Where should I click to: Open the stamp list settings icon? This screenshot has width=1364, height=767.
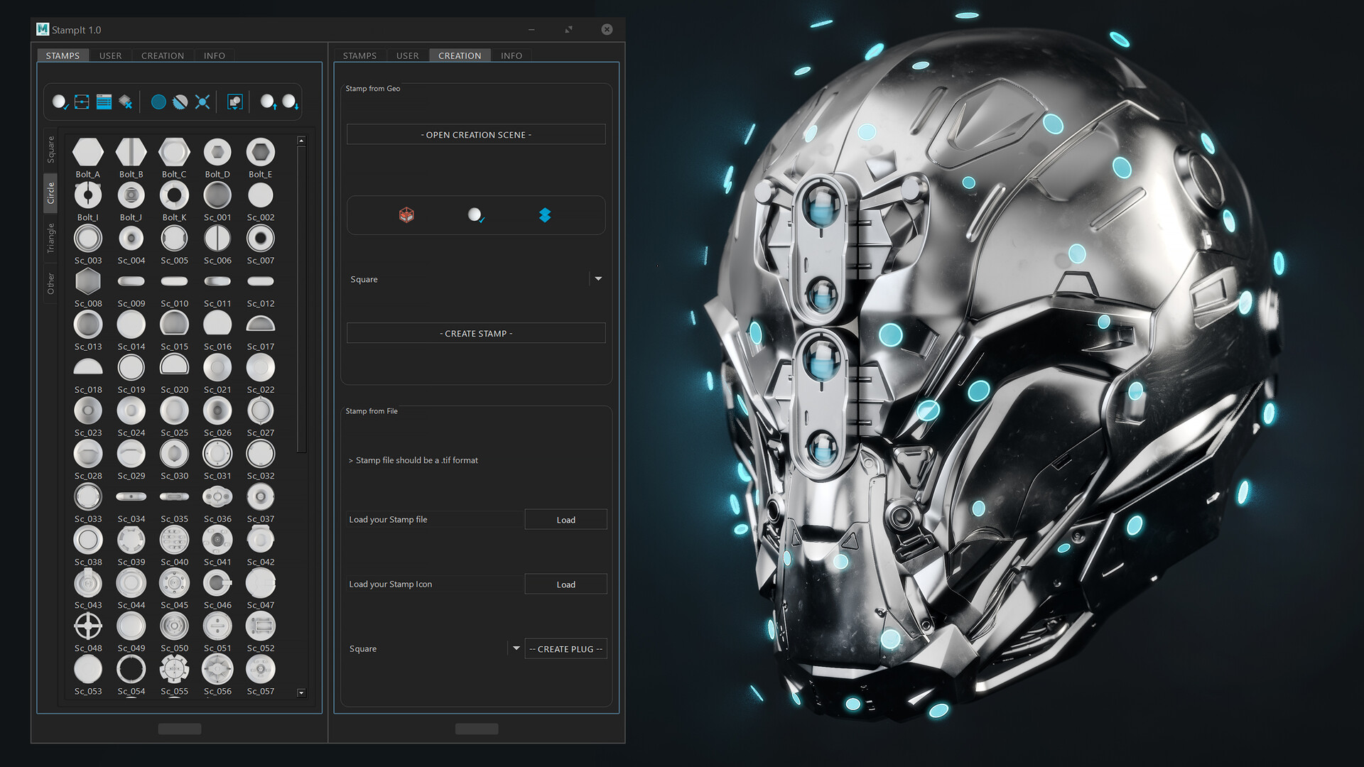click(x=104, y=102)
